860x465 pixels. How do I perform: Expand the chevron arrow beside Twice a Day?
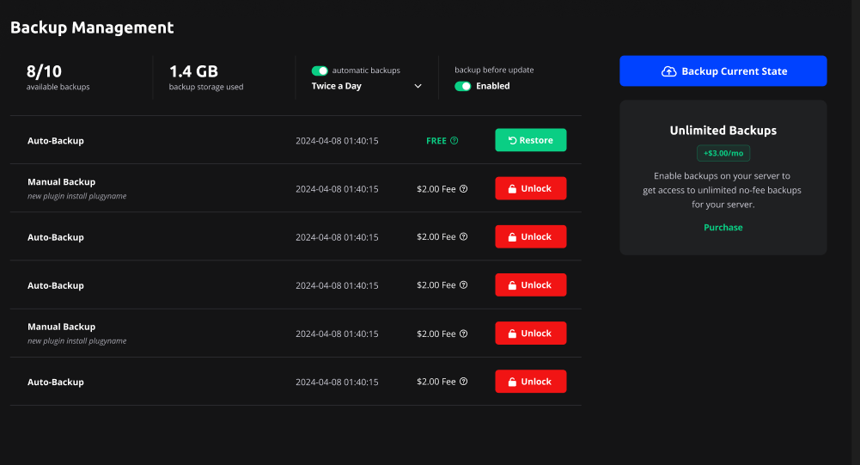point(418,86)
